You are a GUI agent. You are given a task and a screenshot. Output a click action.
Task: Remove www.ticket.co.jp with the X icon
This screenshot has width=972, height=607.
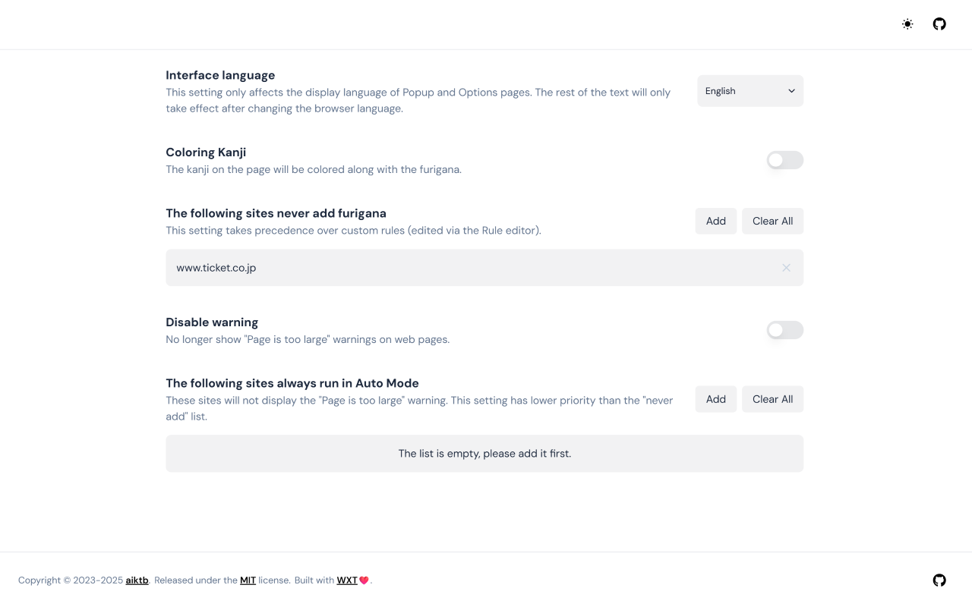point(786,268)
